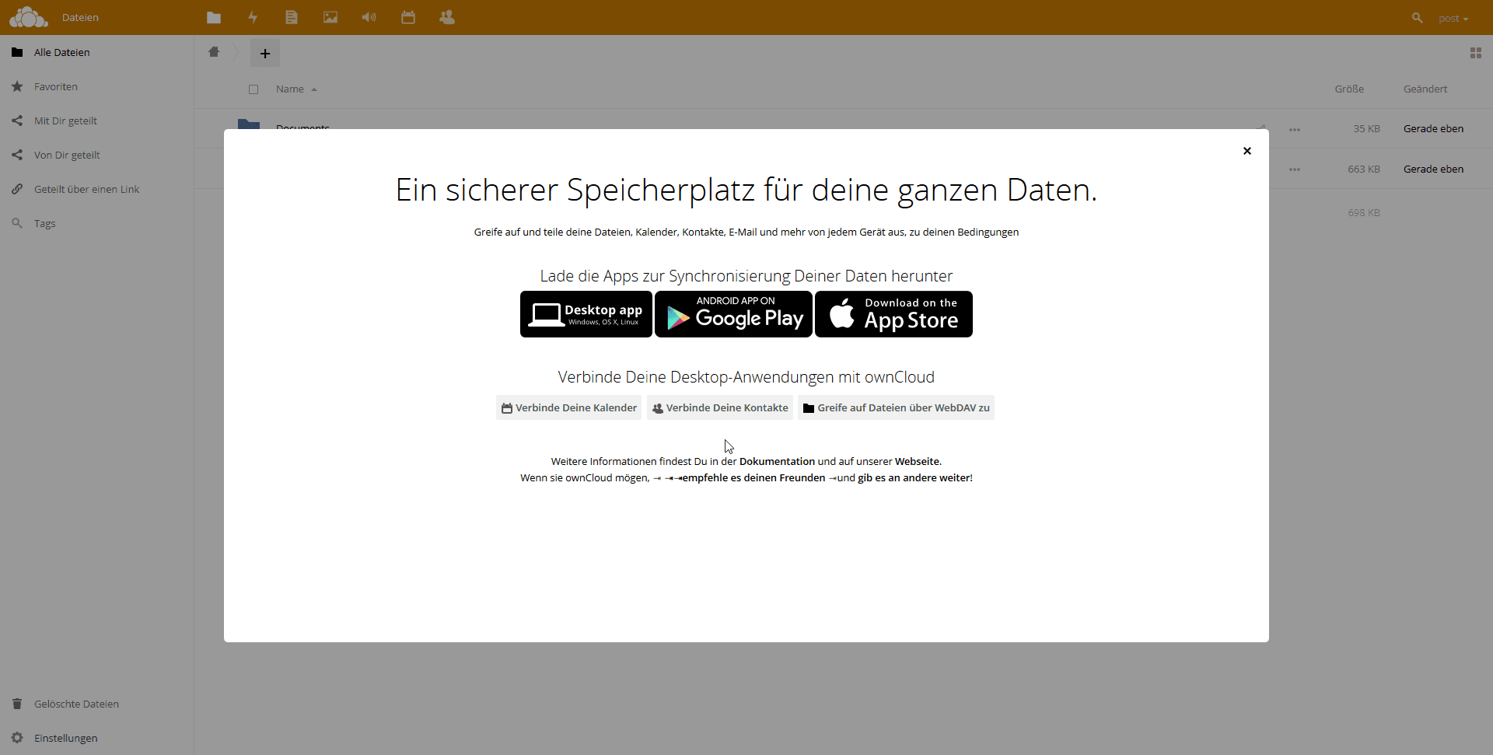Screen dimensions: 1493x755
Task: Open the Contacts icon in top bar
Action: point(447,17)
